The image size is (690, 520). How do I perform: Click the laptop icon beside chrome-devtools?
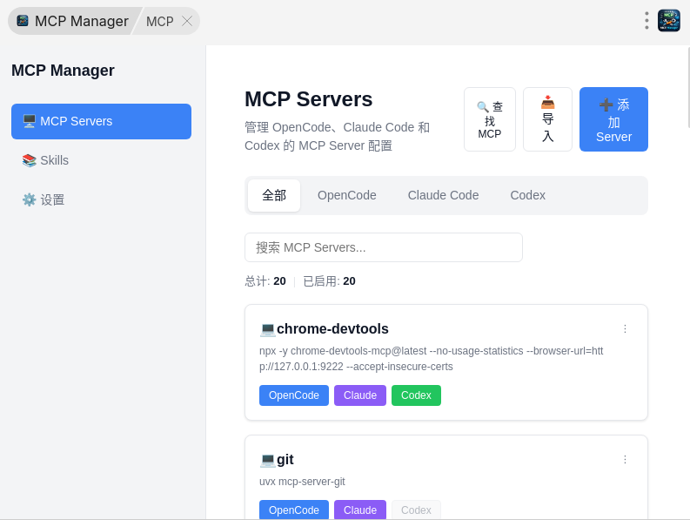(x=267, y=329)
